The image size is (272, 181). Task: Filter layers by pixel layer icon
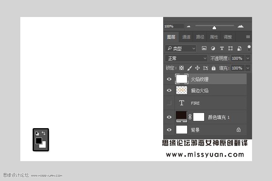pos(204,48)
